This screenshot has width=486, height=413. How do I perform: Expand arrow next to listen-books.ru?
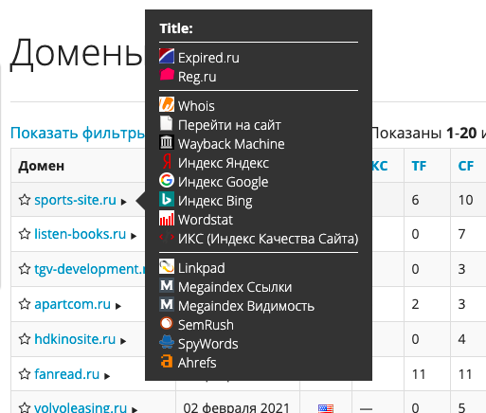coord(134,236)
